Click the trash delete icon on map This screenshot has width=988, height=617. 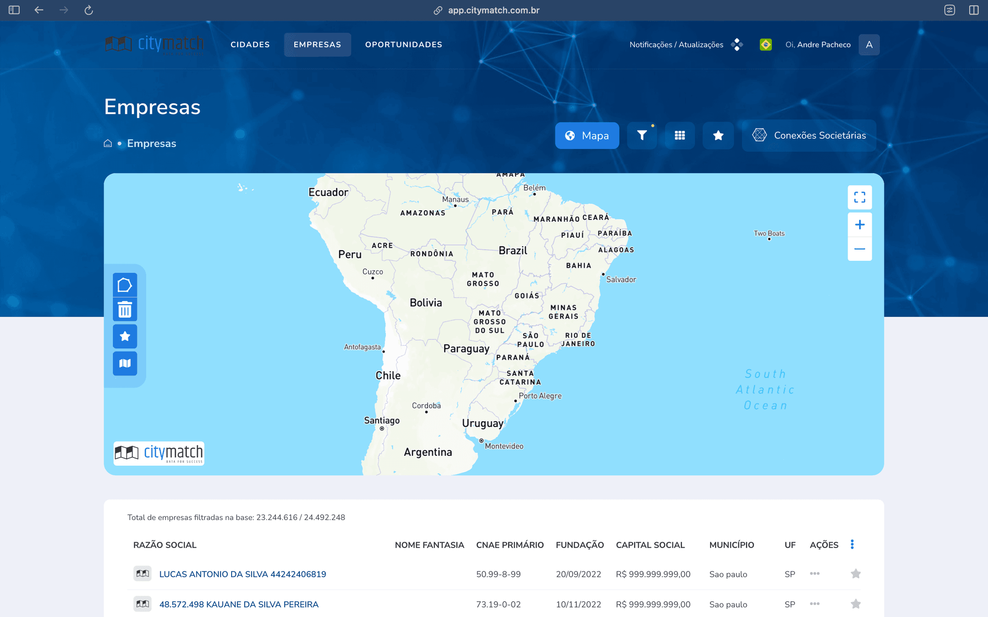[x=125, y=309]
